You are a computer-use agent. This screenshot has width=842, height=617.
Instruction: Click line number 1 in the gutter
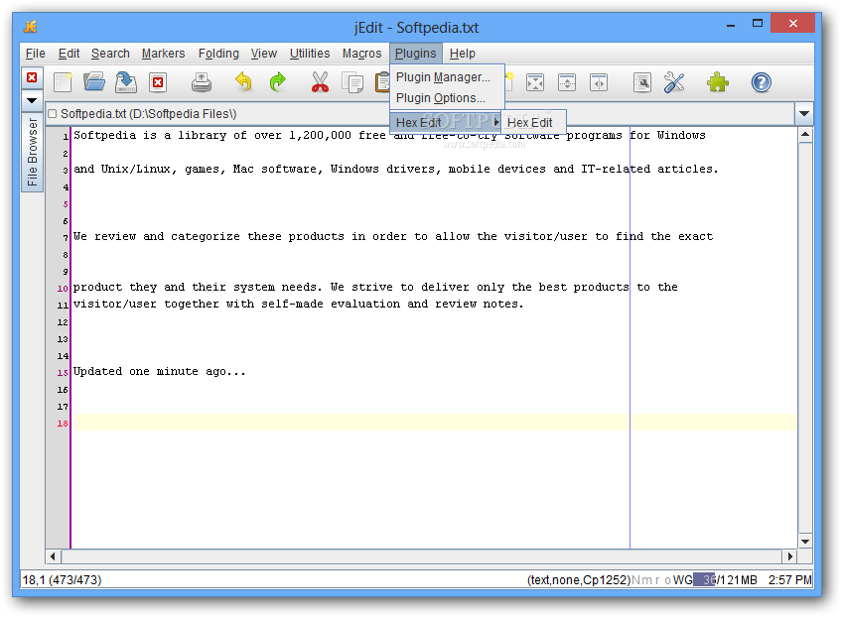point(66,137)
